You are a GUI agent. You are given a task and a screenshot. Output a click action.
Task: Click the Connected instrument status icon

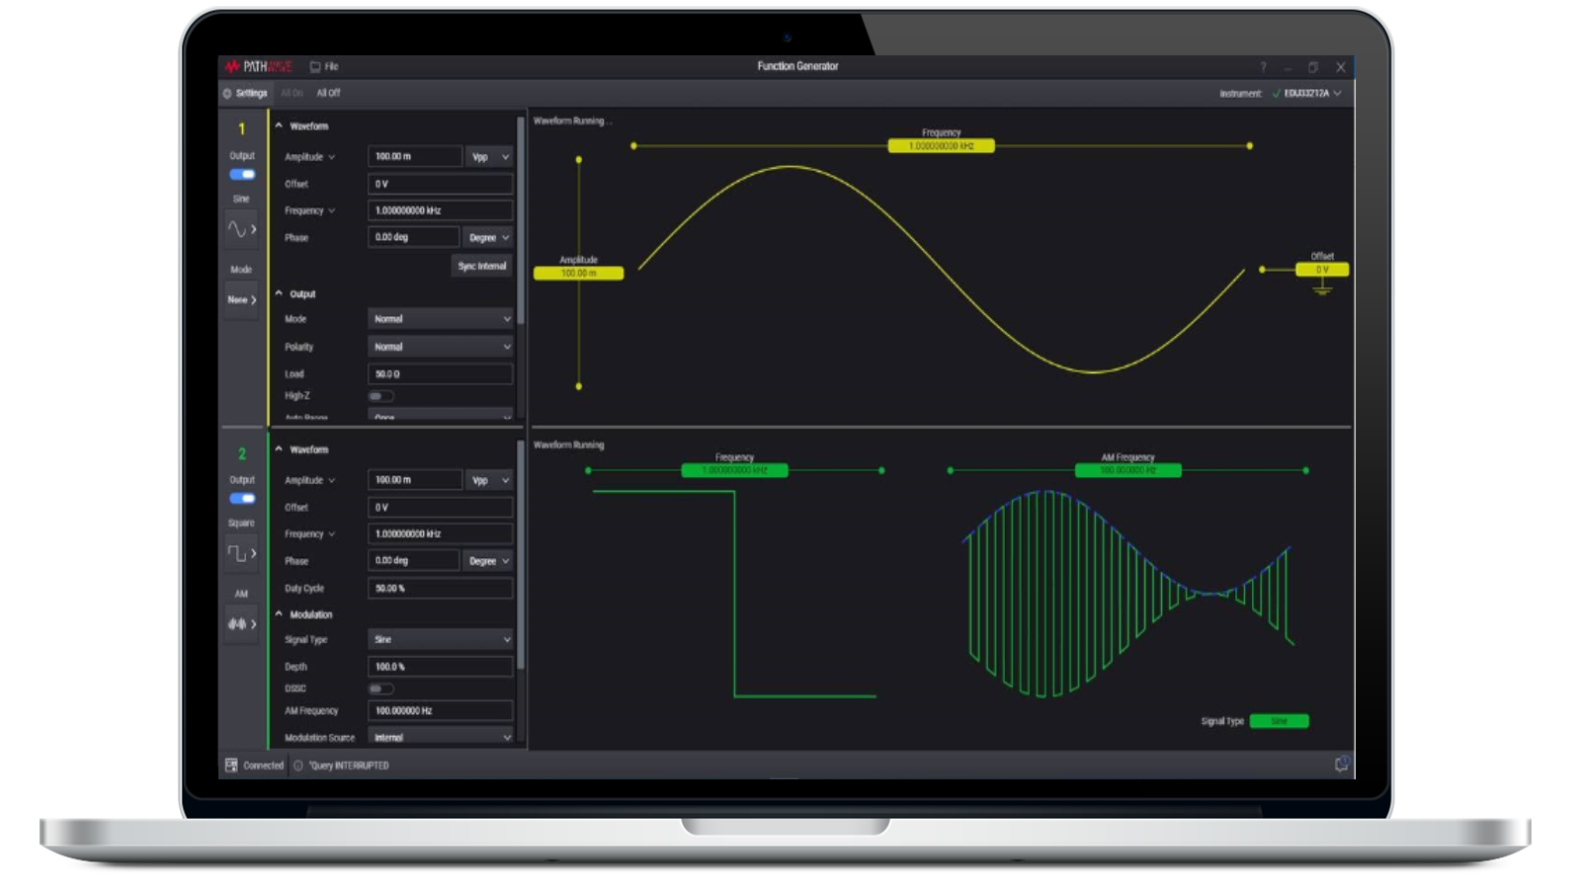click(x=231, y=766)
